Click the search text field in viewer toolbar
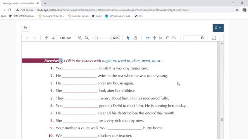Viewport: 248px width, 139px height. [191, 38]
